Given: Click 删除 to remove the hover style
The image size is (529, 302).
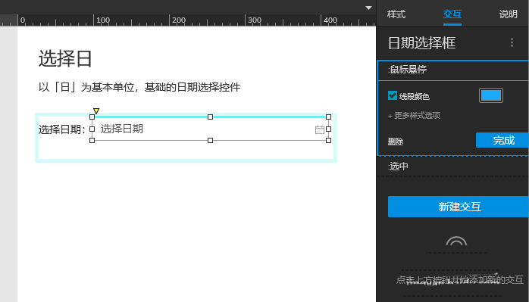Looking at the screenshot, I should (x=396, y=142).
